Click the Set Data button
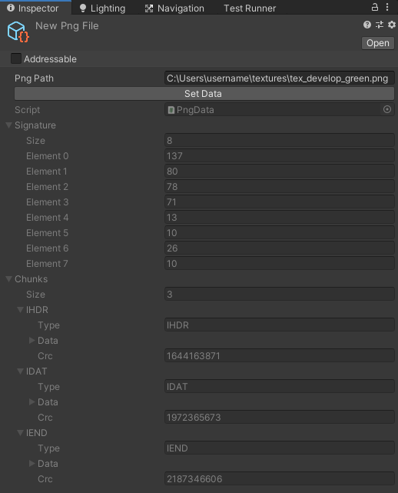 click(x=204, y=94)
